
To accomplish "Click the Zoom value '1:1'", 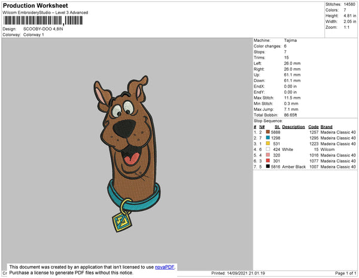I will tap(346, 28).
